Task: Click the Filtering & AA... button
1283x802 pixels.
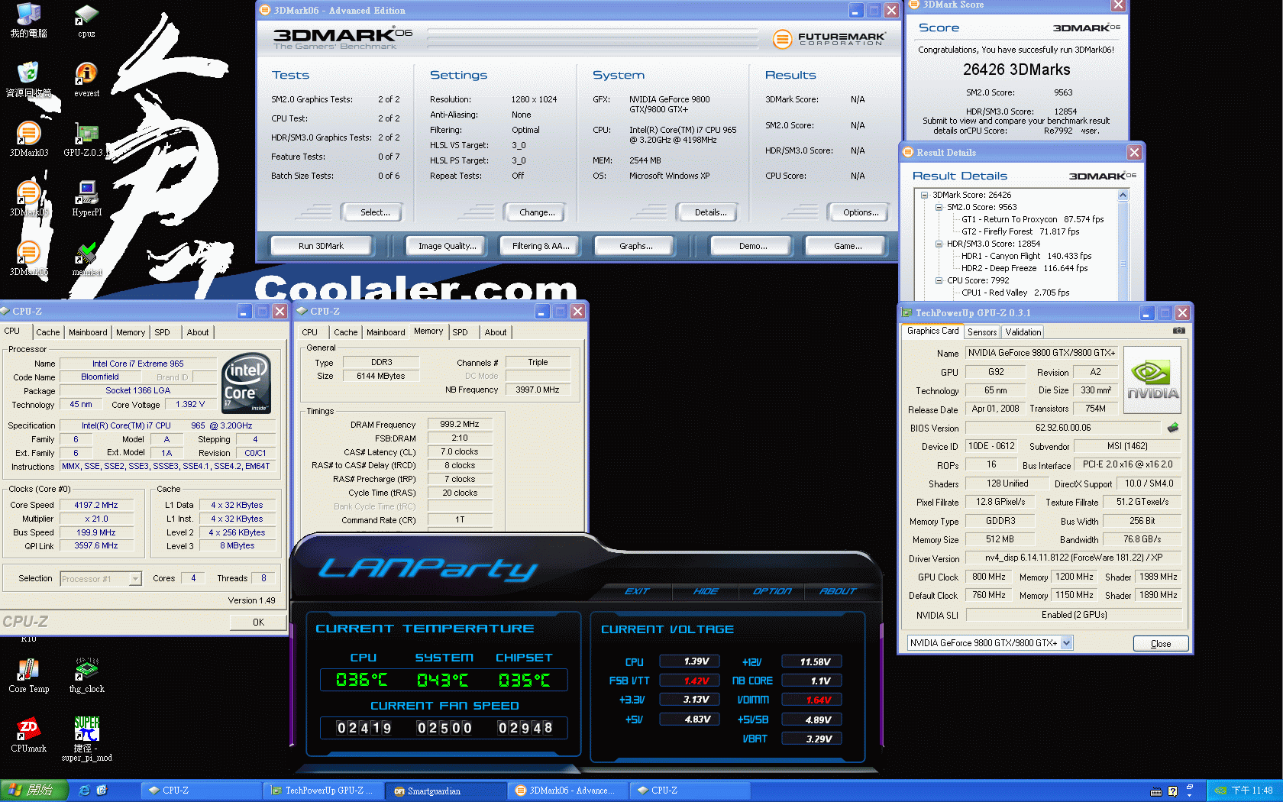Action: [540, 246]
